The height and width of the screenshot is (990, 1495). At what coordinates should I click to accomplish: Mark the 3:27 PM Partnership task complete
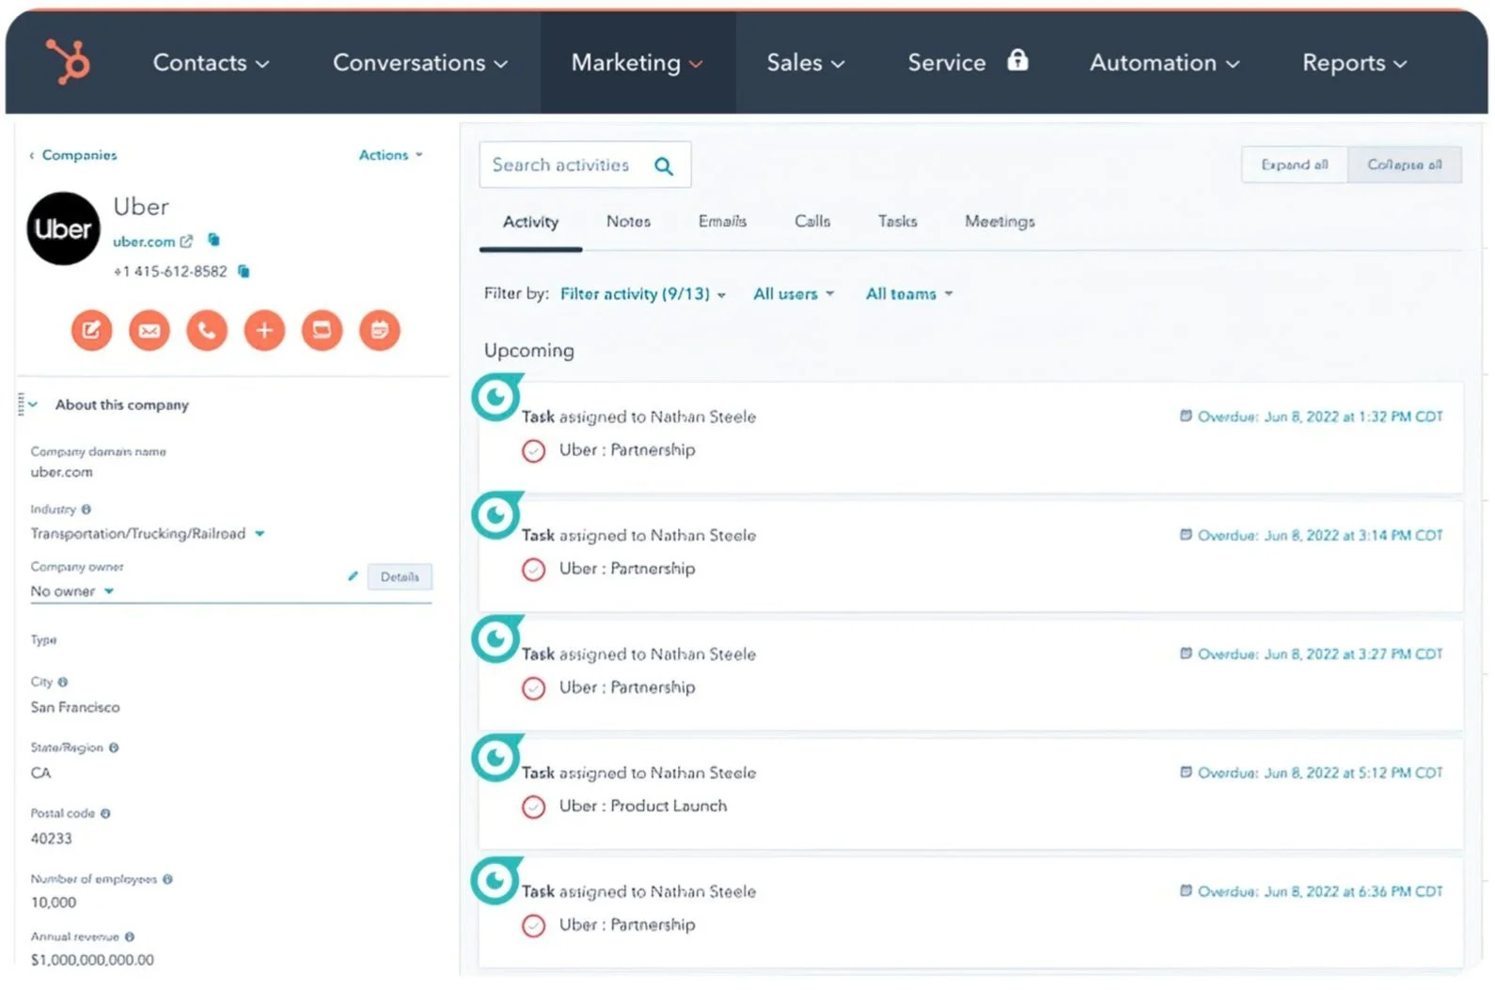point(533,689)
